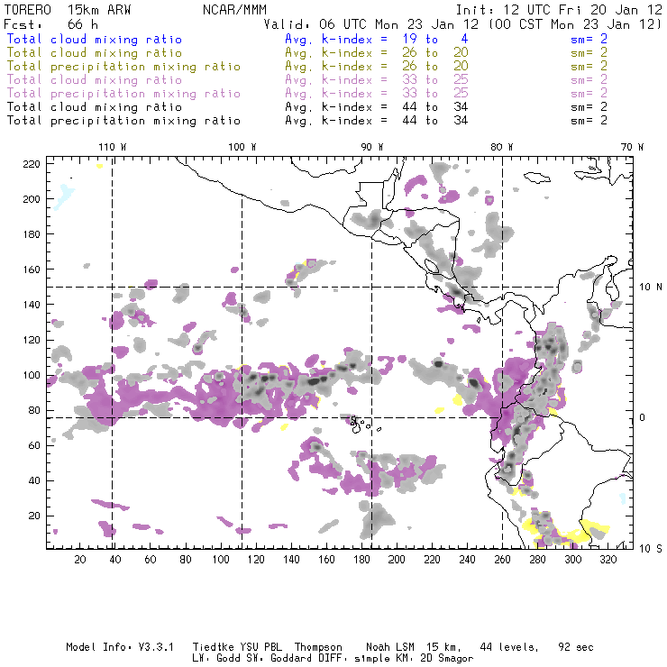Click the blue 'Avg. k-index = 19 to 4' text
667x667 pixels.
(377, 39)
